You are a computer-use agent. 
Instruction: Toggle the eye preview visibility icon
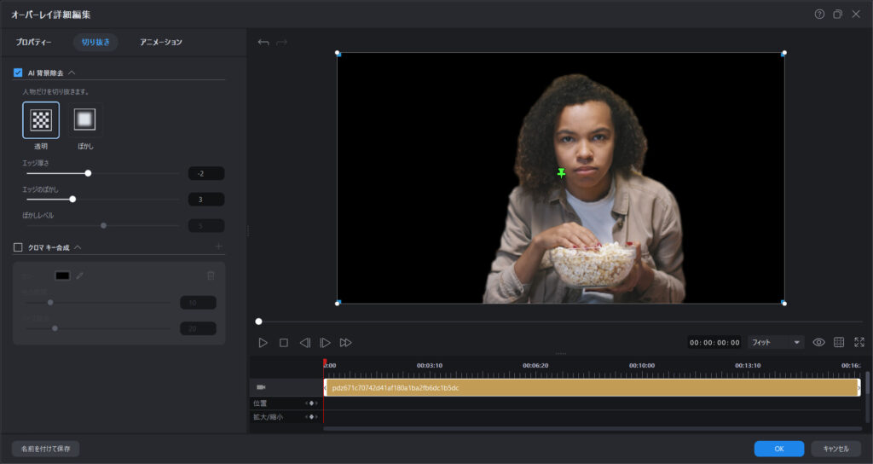click(x=818, y=342)
